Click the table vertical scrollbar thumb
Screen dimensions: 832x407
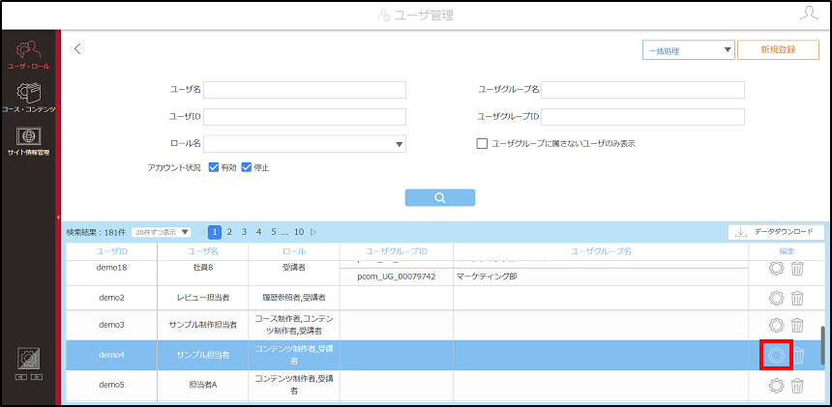[823, 345]
